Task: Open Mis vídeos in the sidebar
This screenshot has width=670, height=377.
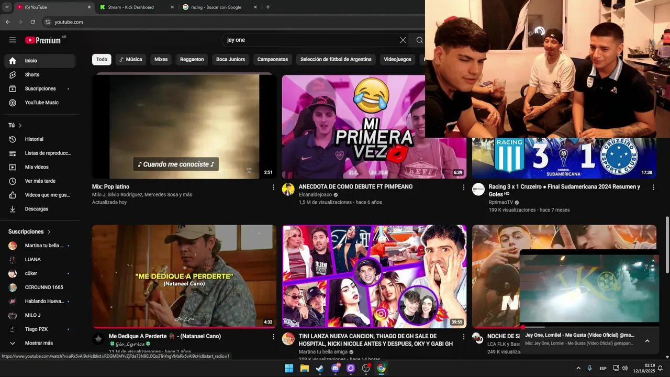Action: (x=40, y=167)
